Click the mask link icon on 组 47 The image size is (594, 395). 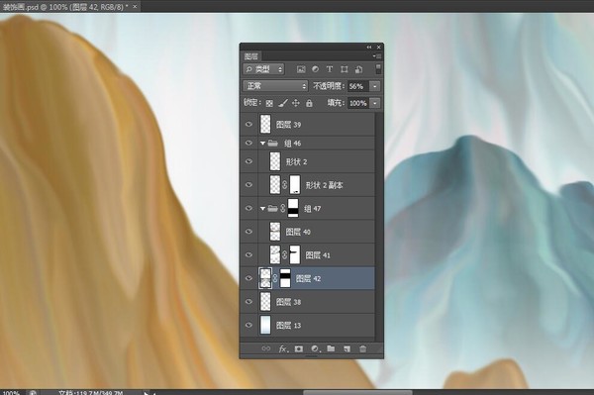click(x=283, y=208)
